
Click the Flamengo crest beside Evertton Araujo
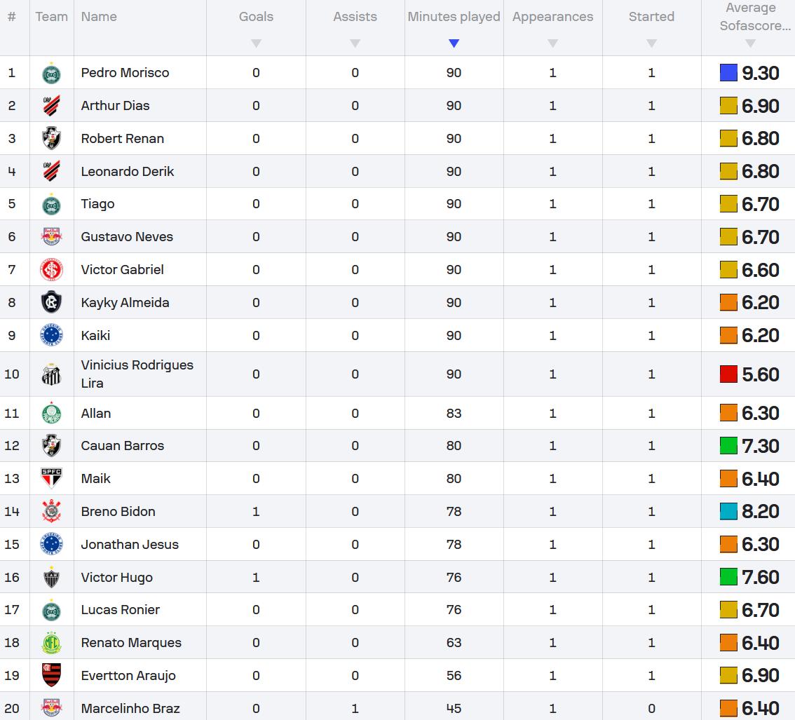click(51, 676)
